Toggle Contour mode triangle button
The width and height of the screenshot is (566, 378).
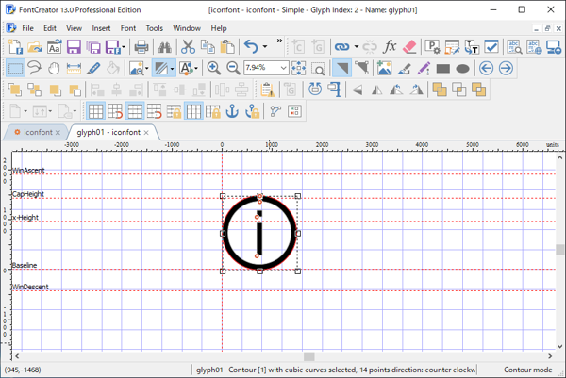click(x=341, y=68)
